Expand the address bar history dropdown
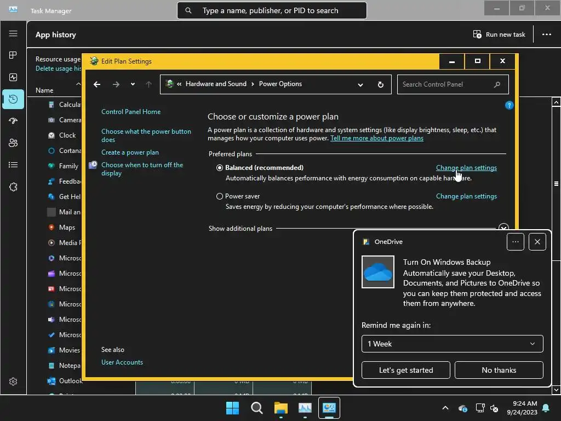Image resolution: width=561 pixels, height=421 pixels. pos(360,85)
